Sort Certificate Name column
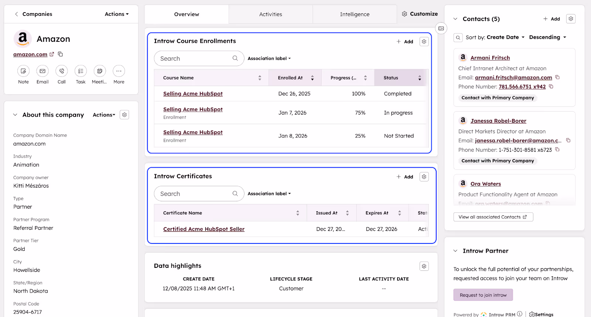 pyautogui.click(x=298, y=213)
